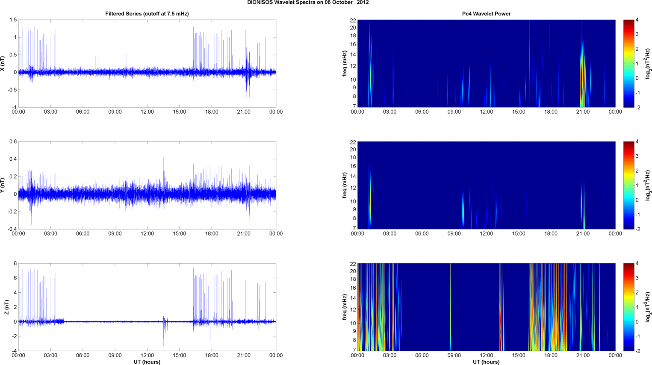Image resolution: width=652 pixels, height=365 pixels.
Task: Click the Y (nT) axis label
Action: point(3,185)
